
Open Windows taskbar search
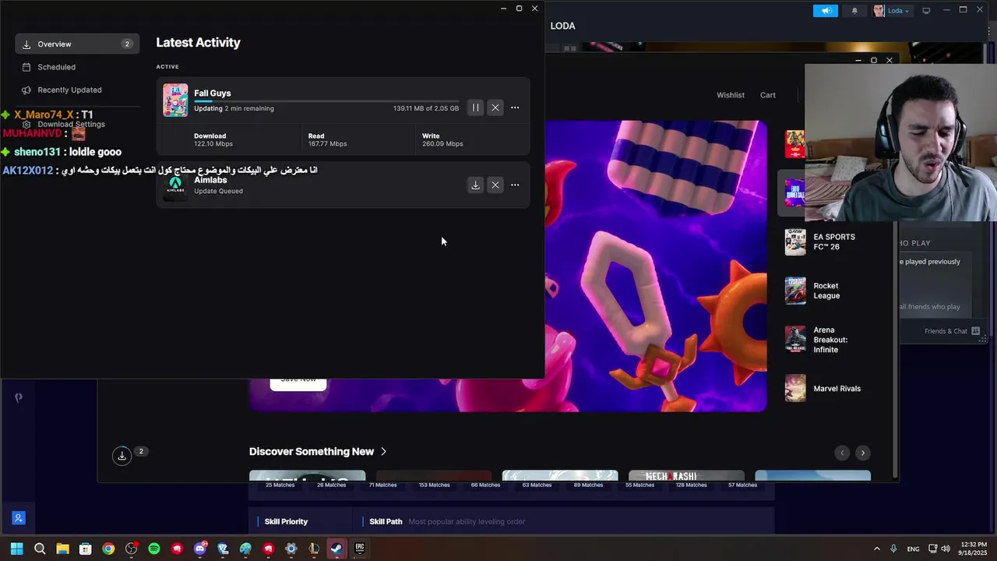pyautogui.click(x=40, y=549)
